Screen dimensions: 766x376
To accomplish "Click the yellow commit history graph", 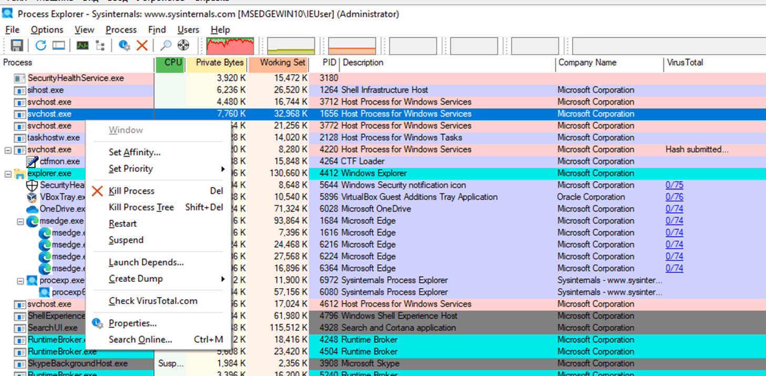I will 291,46.
